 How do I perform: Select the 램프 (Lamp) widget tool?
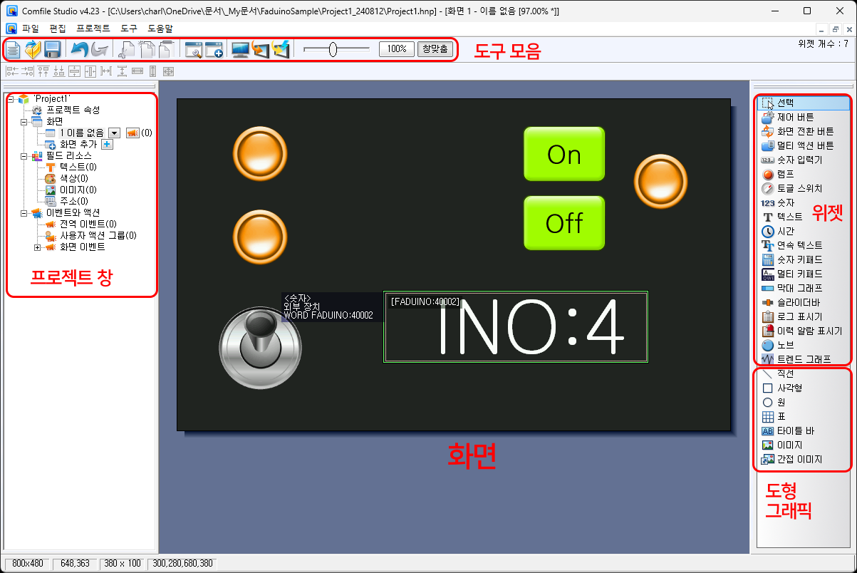[786, 174]
